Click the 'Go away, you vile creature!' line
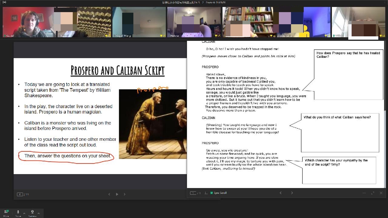 click(227, 150)
